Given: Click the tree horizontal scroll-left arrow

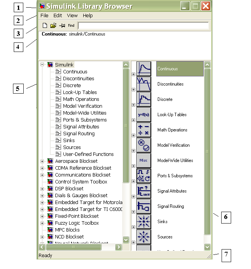Looking at the screenshot, I should tap(42, 247).
